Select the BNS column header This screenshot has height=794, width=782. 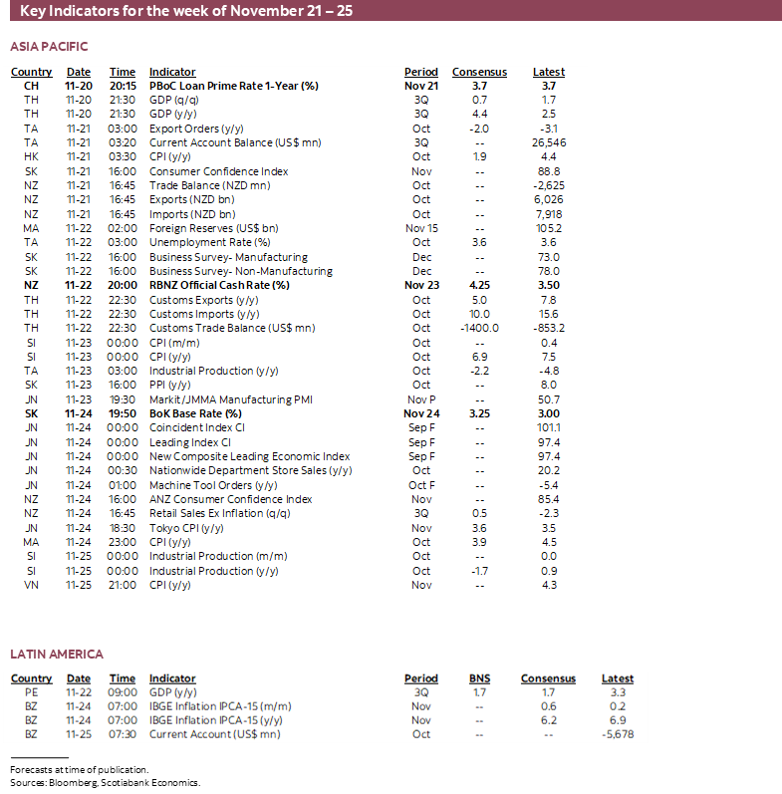(x=479, y=678)
